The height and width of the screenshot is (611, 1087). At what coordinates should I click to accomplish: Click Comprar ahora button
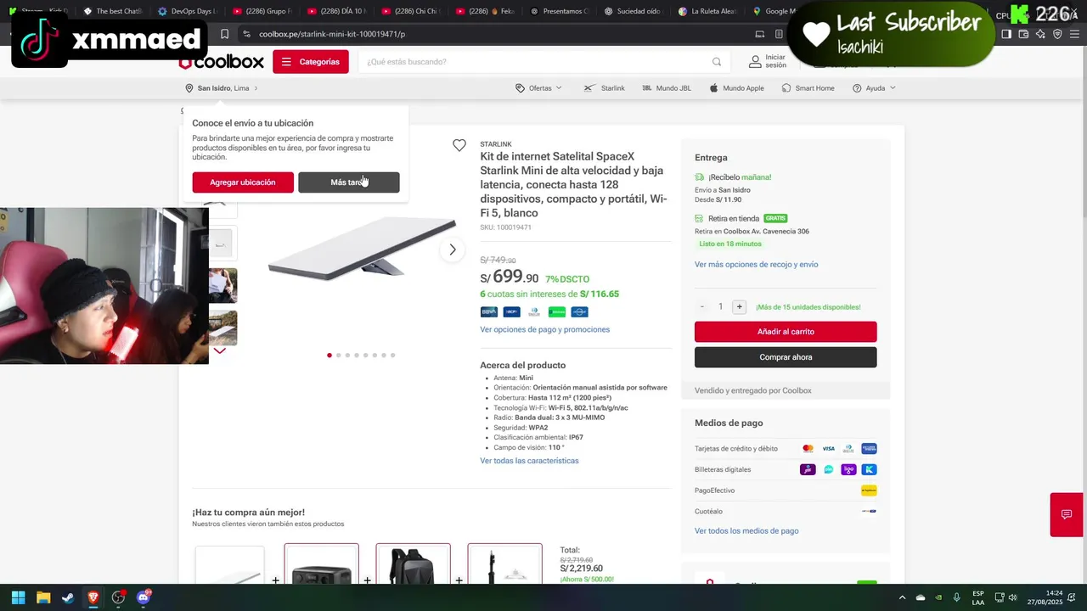[x=786, y=357]
